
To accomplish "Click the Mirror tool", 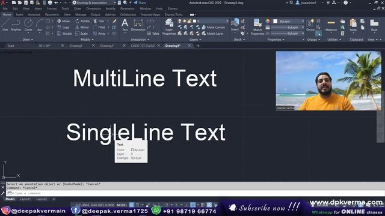I will point(82,28).
